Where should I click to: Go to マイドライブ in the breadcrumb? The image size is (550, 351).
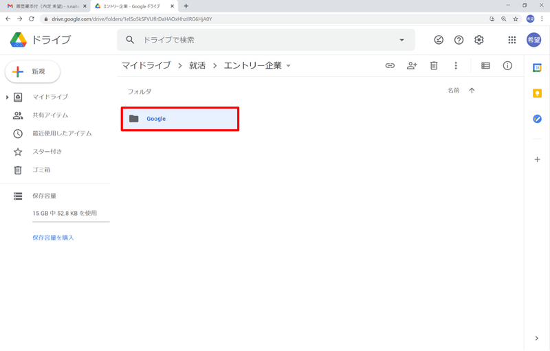pos(146,65)
